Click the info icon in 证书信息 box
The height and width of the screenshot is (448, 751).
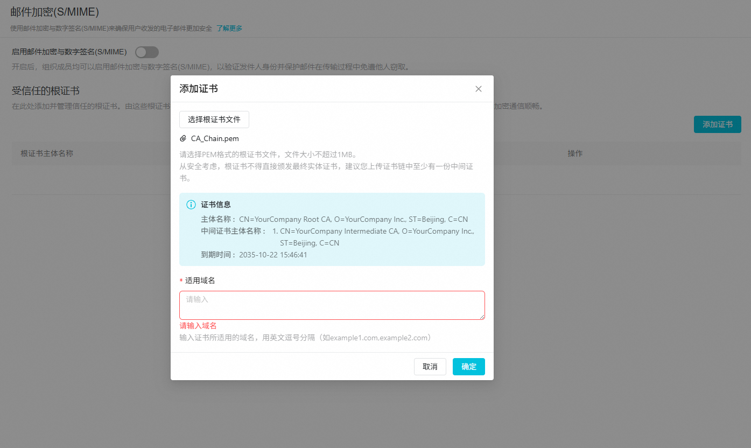[191, 205]
